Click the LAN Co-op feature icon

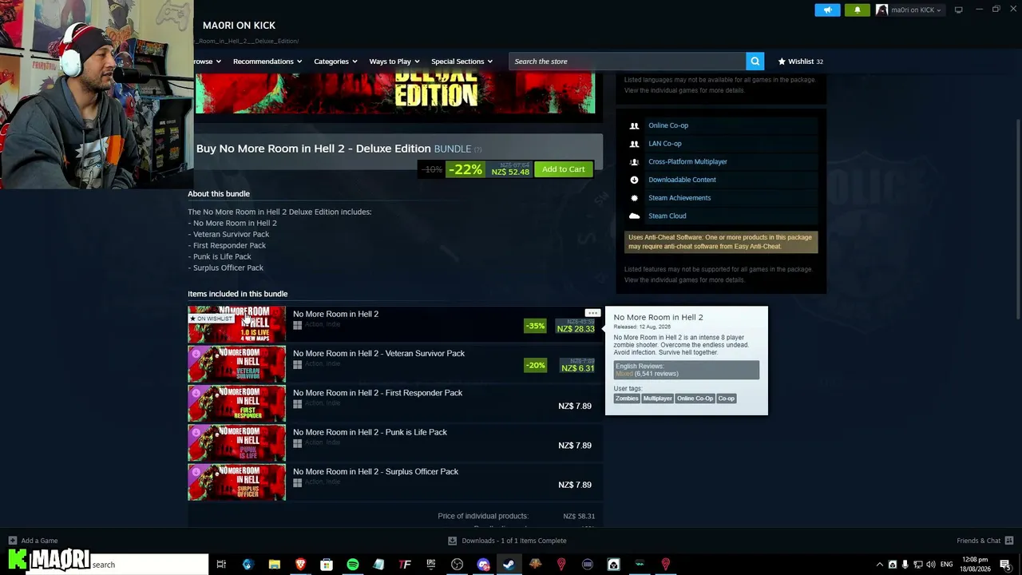pyautogui.click(x=634, y=144)
